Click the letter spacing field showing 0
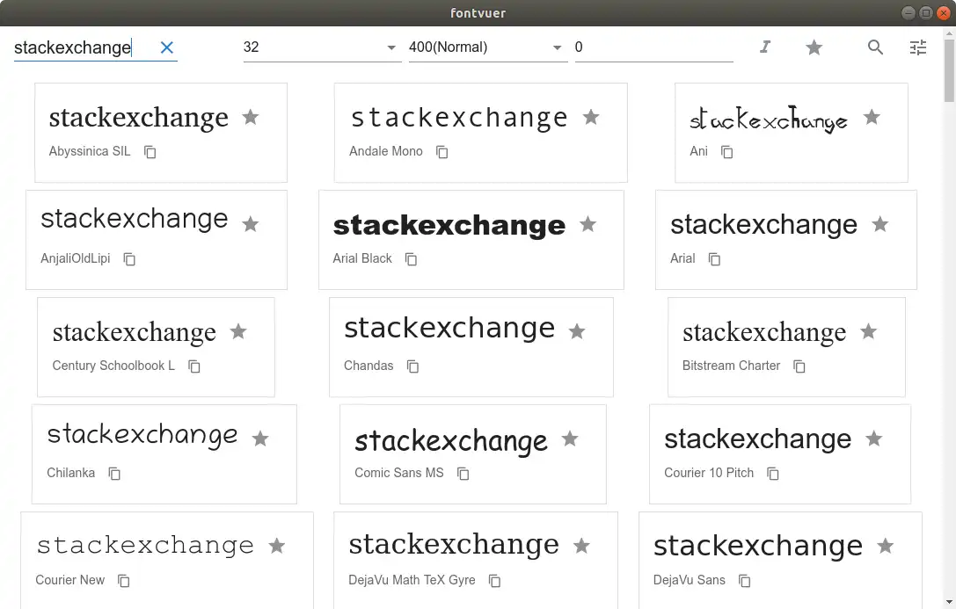956x609 pixels. point(653,47)
